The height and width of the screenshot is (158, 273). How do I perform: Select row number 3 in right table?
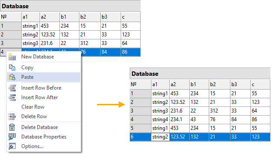tap(141, 111)
